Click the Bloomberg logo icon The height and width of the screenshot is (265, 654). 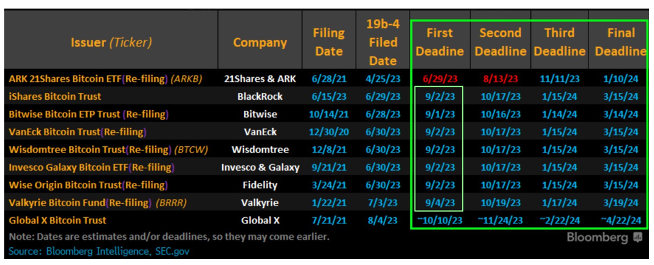coord(637,238)
